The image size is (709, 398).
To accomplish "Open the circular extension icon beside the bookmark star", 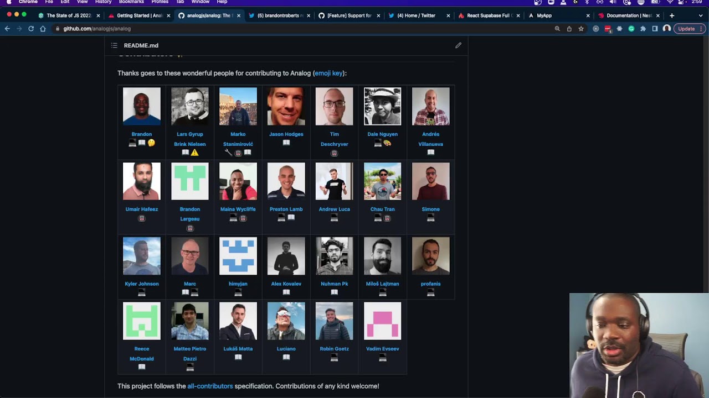I will 596,29.
